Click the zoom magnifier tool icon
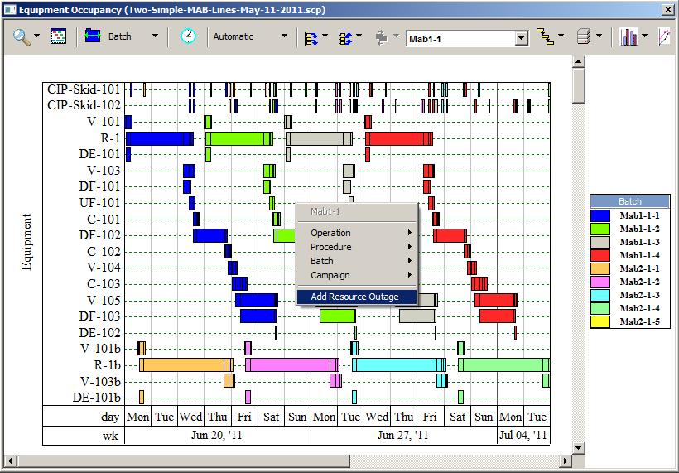 [x=20, y=36]
